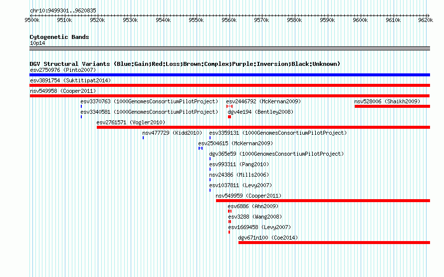The width and height of the screenshot is (444, 277).
Task: Select the red esv2761571 loss bar
Action: click(263, 127)
